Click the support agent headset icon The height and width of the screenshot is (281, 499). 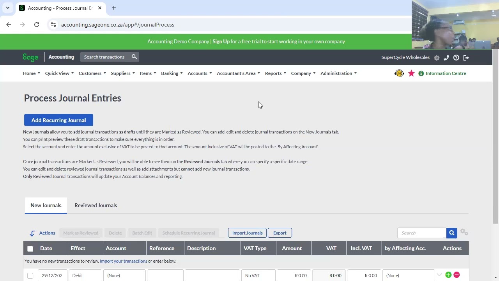(x=399, y=73)
